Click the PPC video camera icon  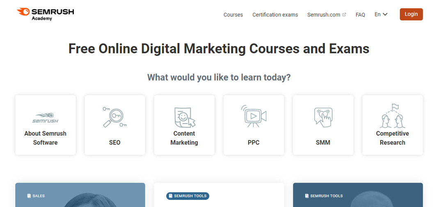click(x=254, y=116)
